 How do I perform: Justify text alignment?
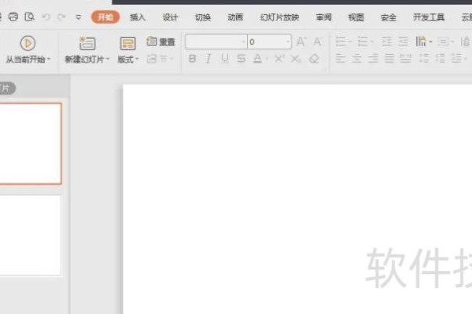389,58
